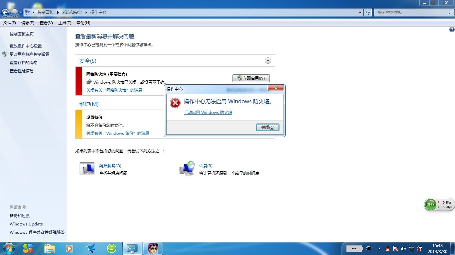The image size is (455, 255).
Task: Open the cartoon face taskbar application
Action: point(153,249)
